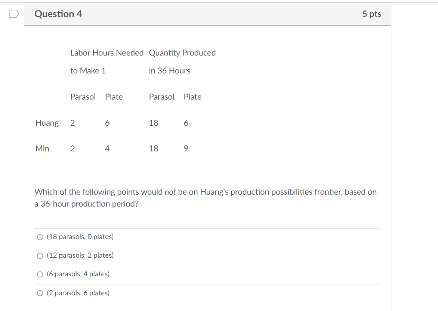Click the Labor Hours Needed column header
The height and width of the screenshot is (311, 438).
pos(107,53)
